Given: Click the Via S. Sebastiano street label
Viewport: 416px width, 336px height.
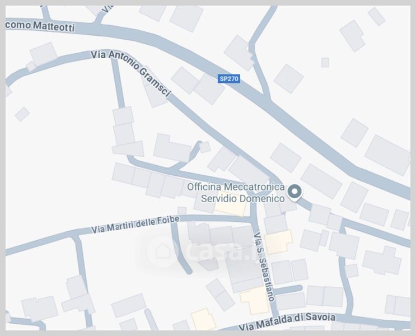Looking at the screenshot, I should click(264, 267).
